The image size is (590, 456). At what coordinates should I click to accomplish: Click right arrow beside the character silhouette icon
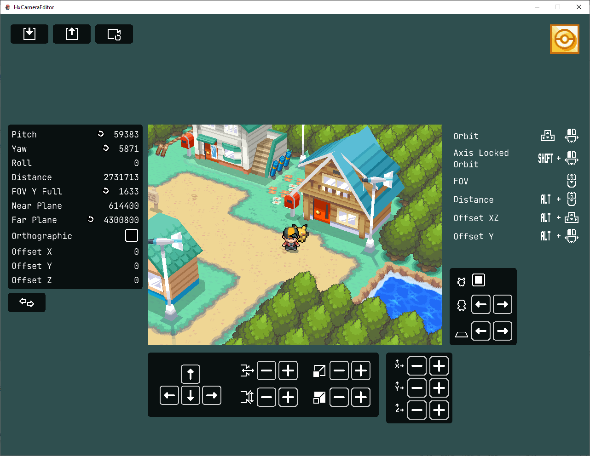pyautogui.click(x=503, y=304)
